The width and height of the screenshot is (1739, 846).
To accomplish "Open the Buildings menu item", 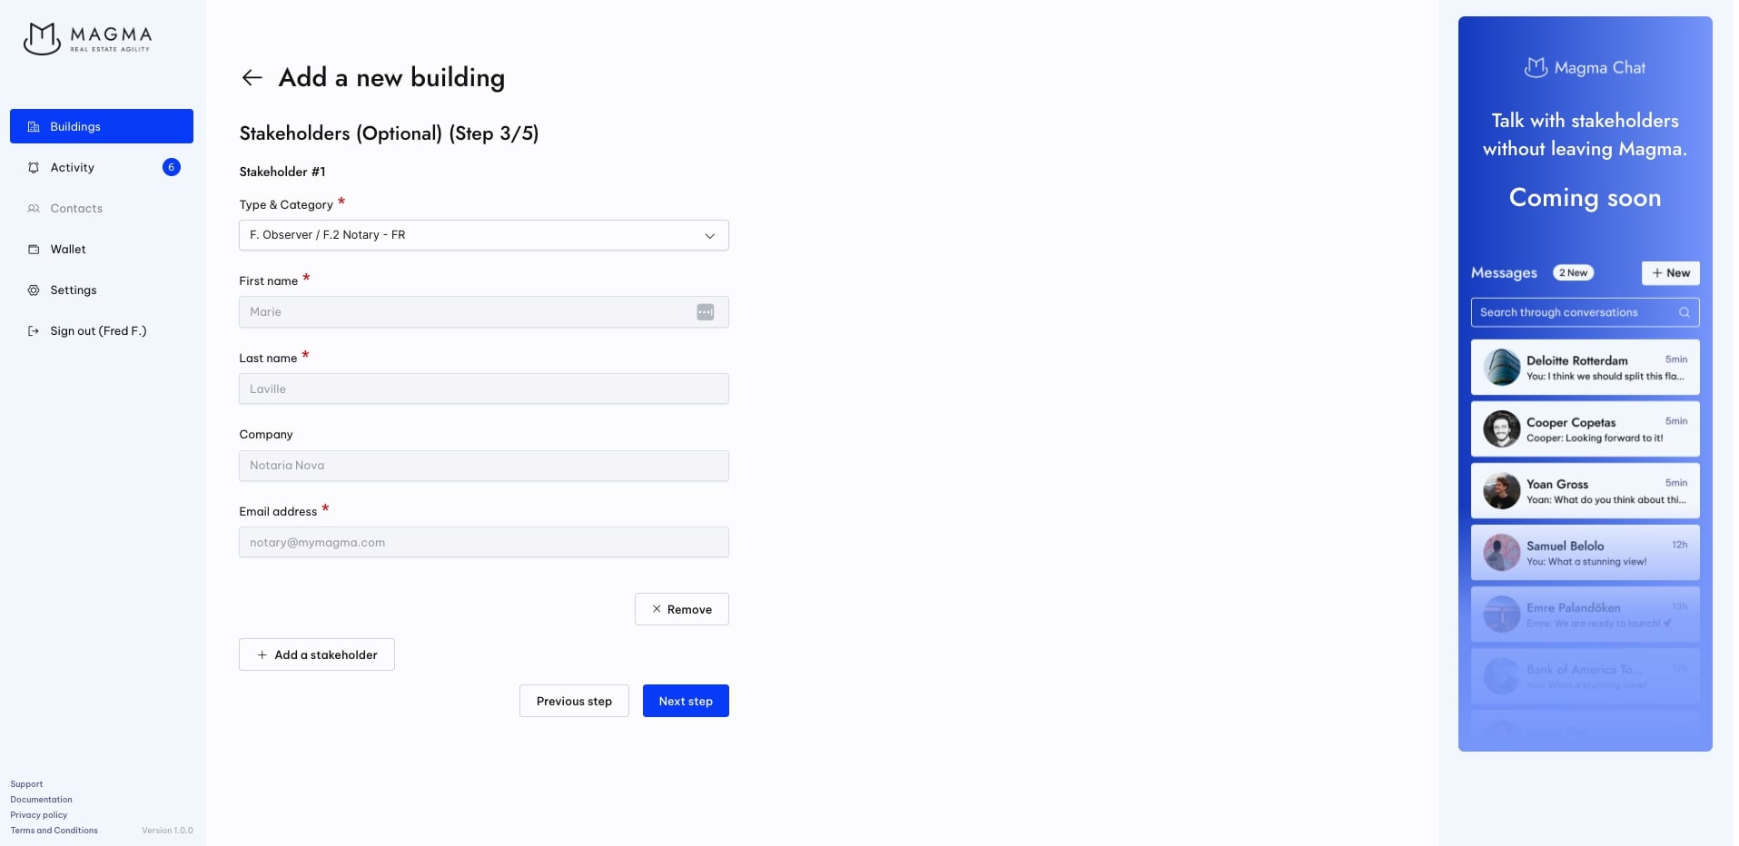I will [102, 126].
